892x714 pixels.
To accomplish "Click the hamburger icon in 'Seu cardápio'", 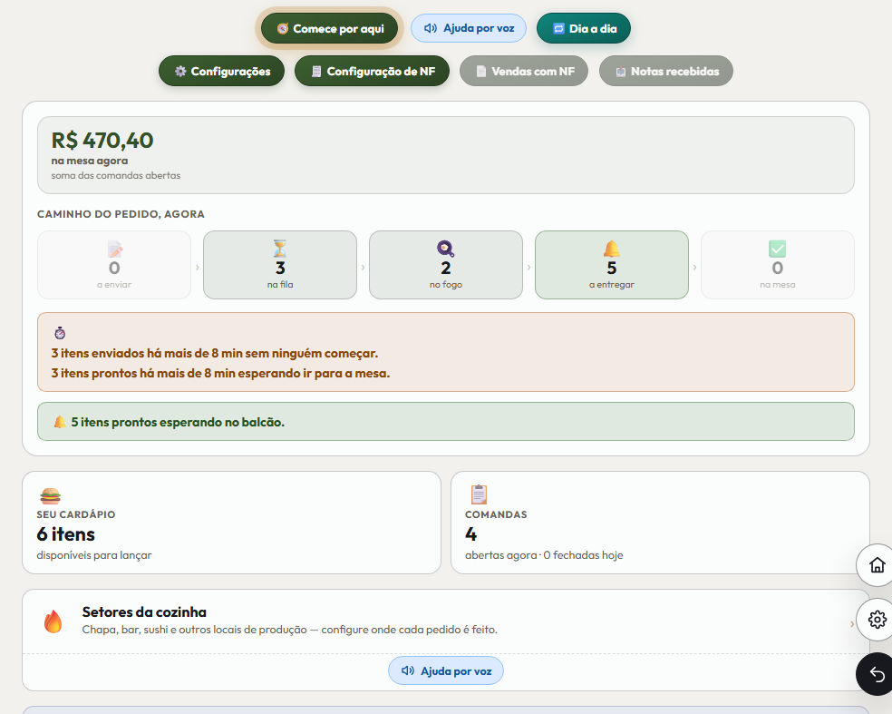I will point(50,495).
